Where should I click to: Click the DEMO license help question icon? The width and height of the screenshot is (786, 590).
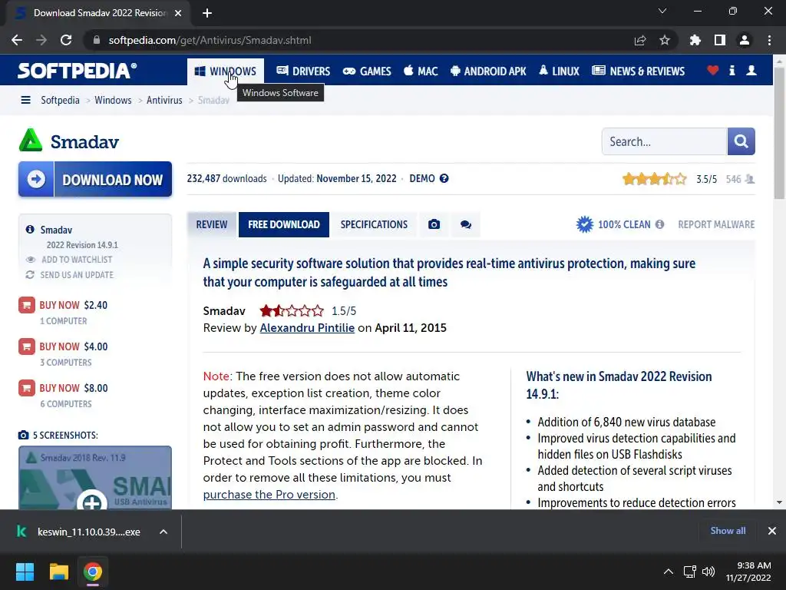pos(444,178)
